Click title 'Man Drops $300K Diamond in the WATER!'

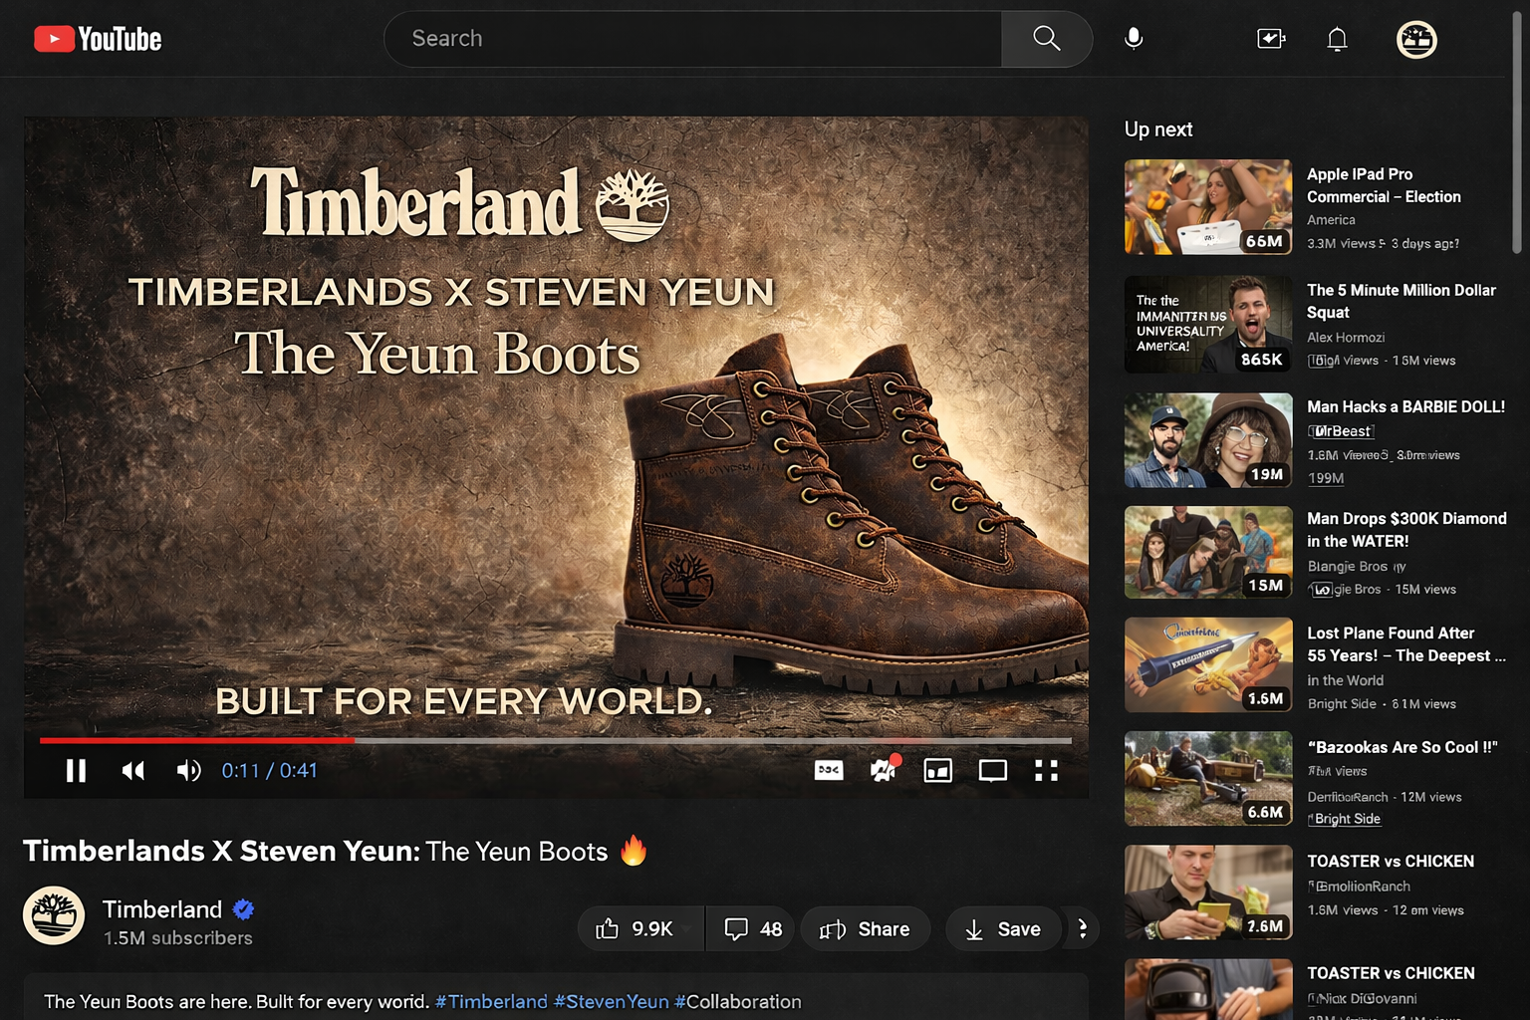tap(1406, 530)
